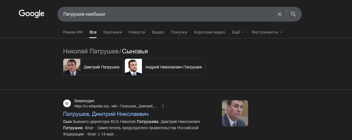Open the Wikipedia result thumbnail image
352x140 pixels.
coord(235,113)
